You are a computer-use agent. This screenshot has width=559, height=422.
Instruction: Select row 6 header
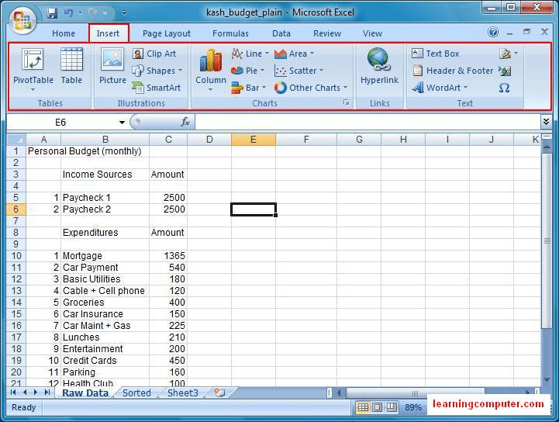coord(16,209)
